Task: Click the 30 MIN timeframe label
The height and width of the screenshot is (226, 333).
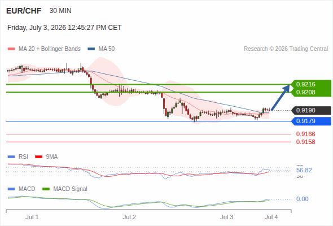Action: click(60, 11)
